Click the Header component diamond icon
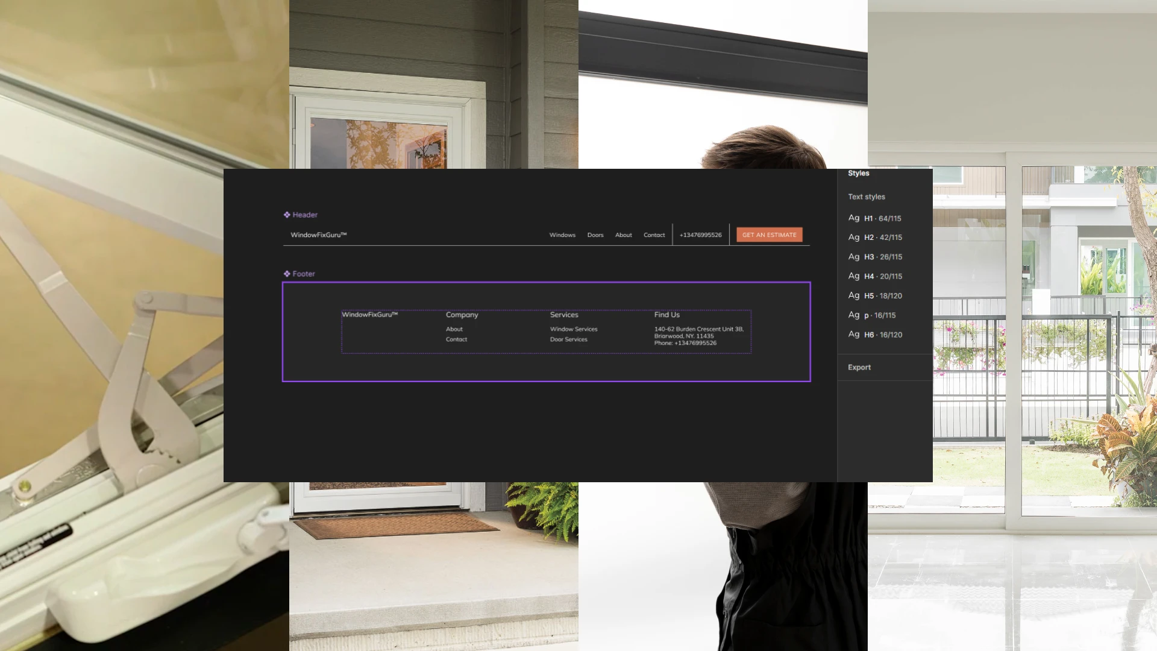Viewport: 1157px width, 651px height. [x=287, y=215]
